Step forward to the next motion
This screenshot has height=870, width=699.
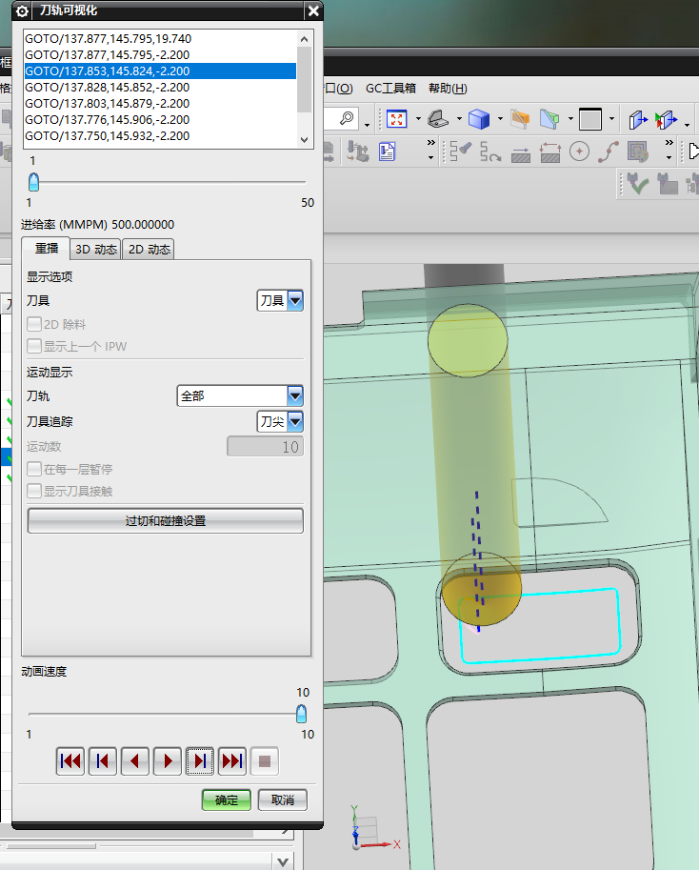pos(199,761)
